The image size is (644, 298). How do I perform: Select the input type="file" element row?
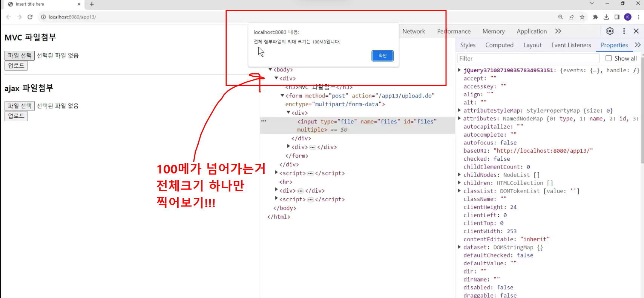click(357, 125)
